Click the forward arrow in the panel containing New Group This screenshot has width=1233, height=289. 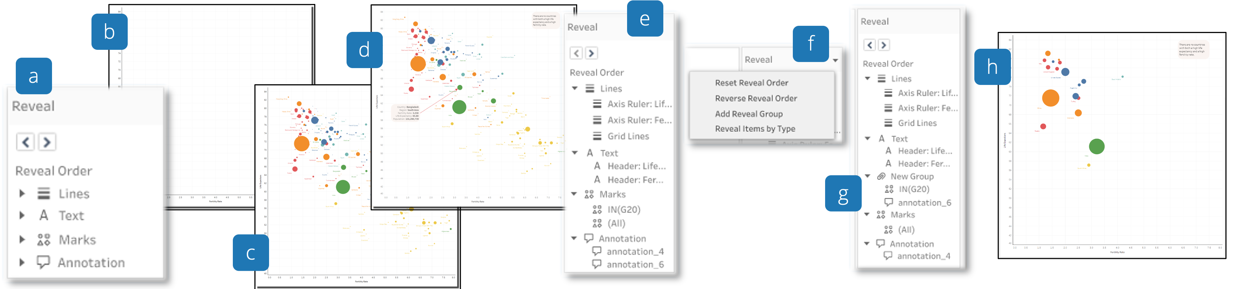click(884, 45)
